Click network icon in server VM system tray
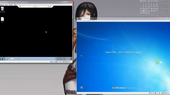Screen dimensions: 170x95 coord(61,59)
